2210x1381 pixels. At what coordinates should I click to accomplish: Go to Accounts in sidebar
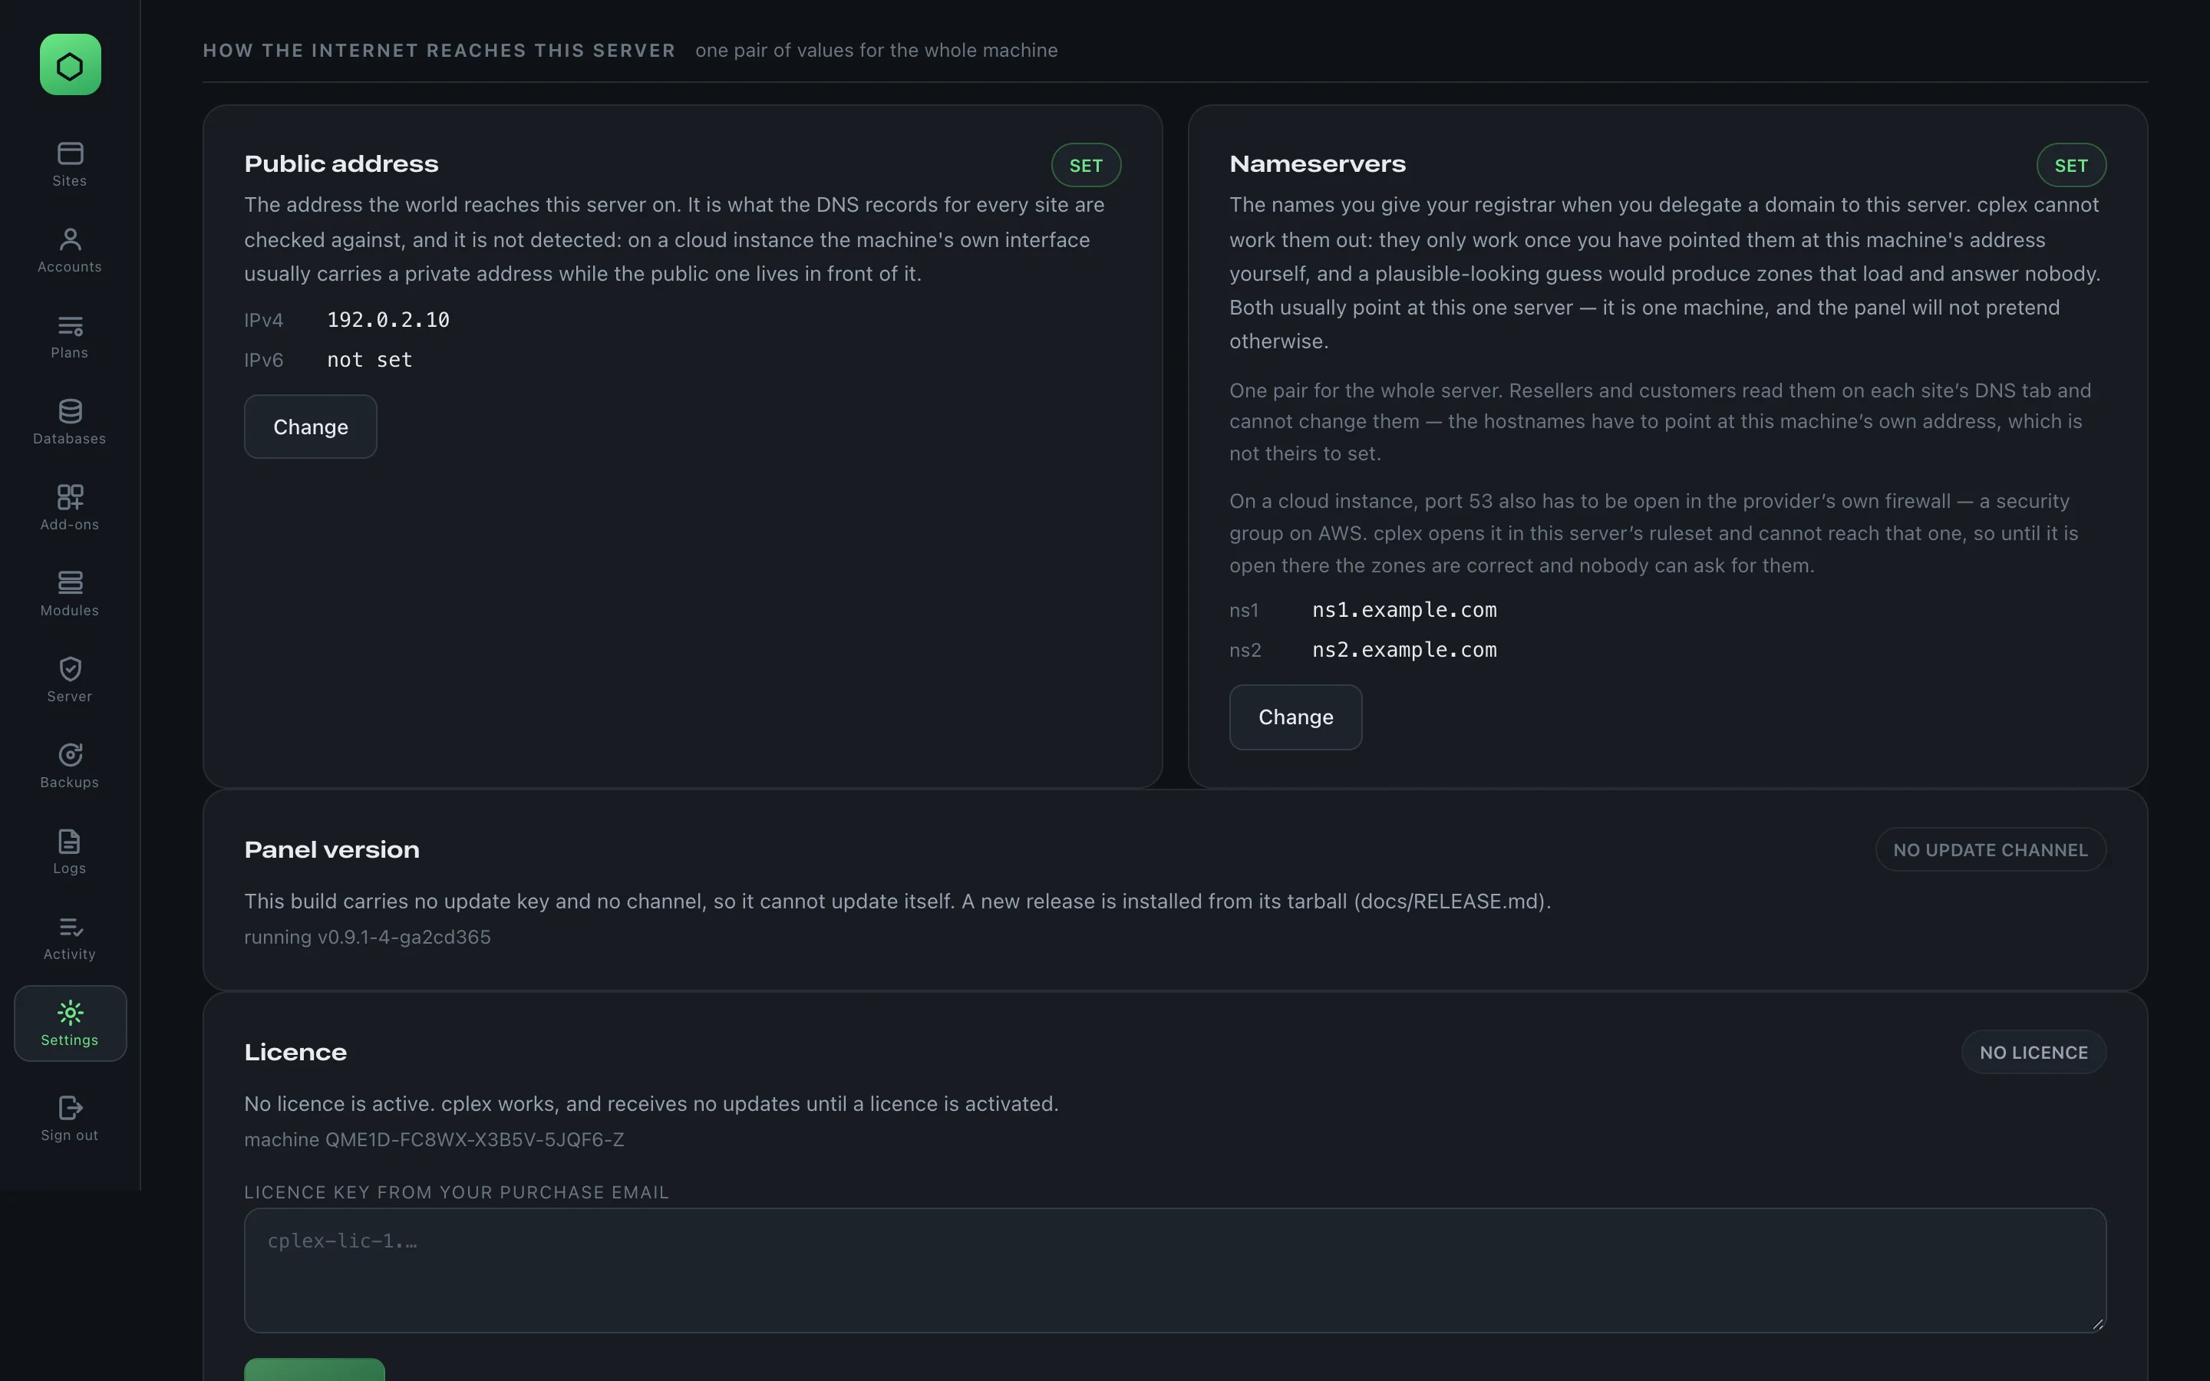(69, 250)
